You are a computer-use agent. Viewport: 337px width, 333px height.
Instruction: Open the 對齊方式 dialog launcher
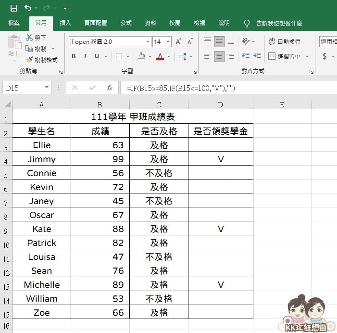(x=312, y=72)
